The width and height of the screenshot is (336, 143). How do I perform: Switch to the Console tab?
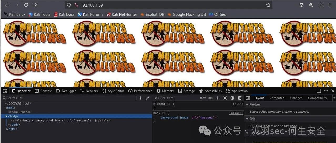coord(43,91)
